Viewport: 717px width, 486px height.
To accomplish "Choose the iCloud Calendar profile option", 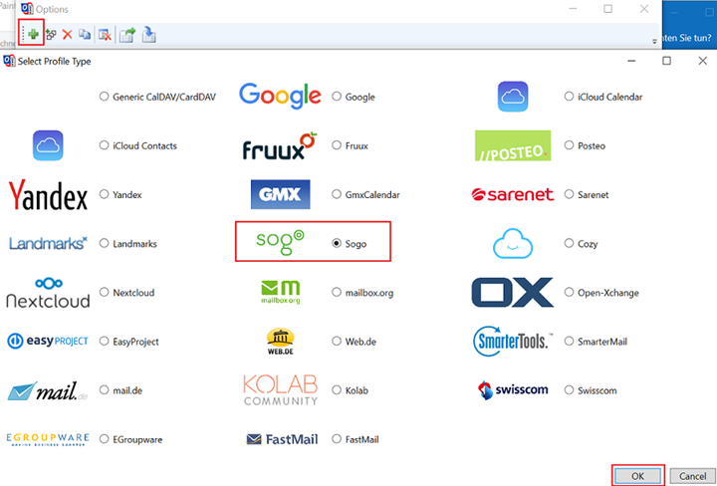I will pyautogui.click(x=569, y=97).
